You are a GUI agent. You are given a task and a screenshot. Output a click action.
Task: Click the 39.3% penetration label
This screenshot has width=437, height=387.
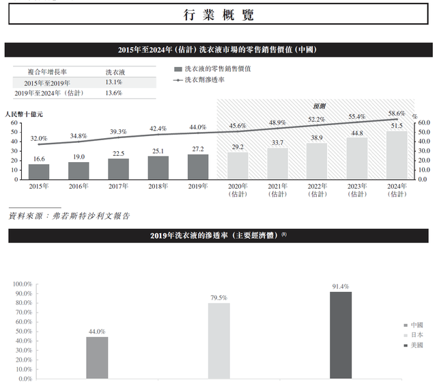pyautogui.click(x=118, y=131)
